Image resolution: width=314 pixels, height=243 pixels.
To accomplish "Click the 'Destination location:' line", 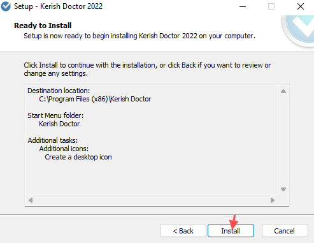I will click(59, 91).
